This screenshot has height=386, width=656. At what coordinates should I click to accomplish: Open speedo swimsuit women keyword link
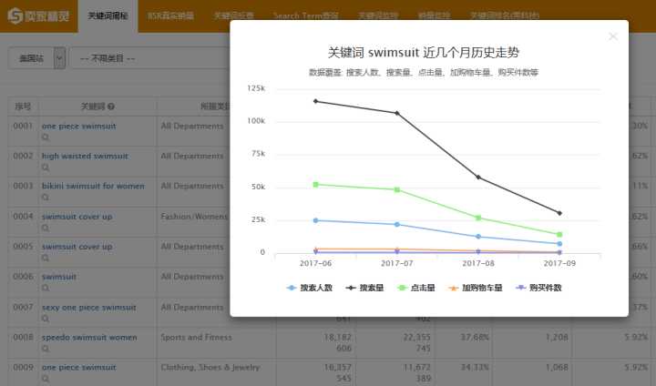click(x=89, y=337)
